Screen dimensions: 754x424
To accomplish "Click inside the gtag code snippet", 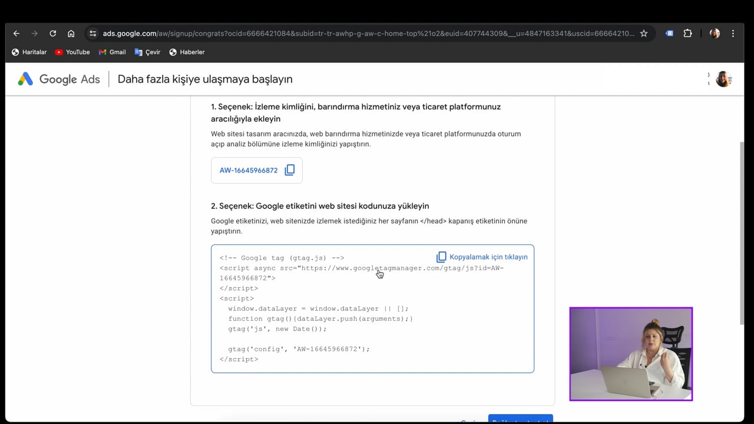I will tap(372, 309).
